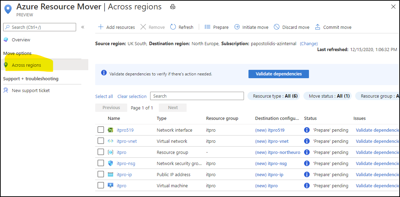Viewport: 400px width, 197px height.
Task: Click the Add resources plus icon
Action: pos(101,27)
